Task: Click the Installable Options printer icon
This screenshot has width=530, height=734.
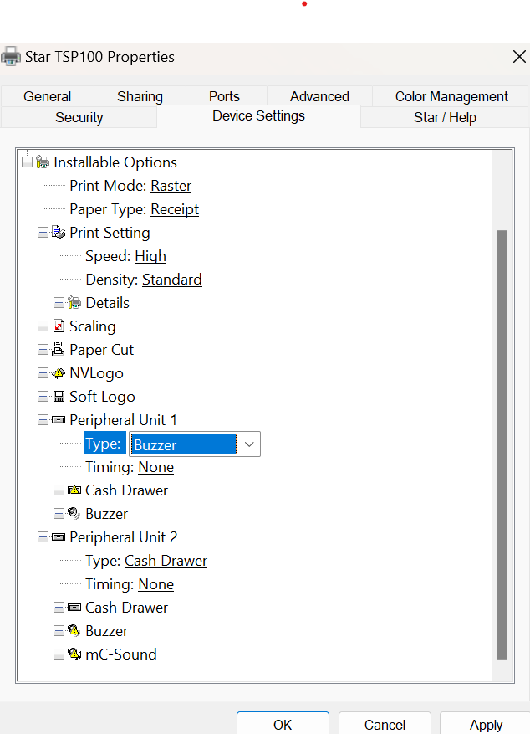Action: [x=43, y=162]
